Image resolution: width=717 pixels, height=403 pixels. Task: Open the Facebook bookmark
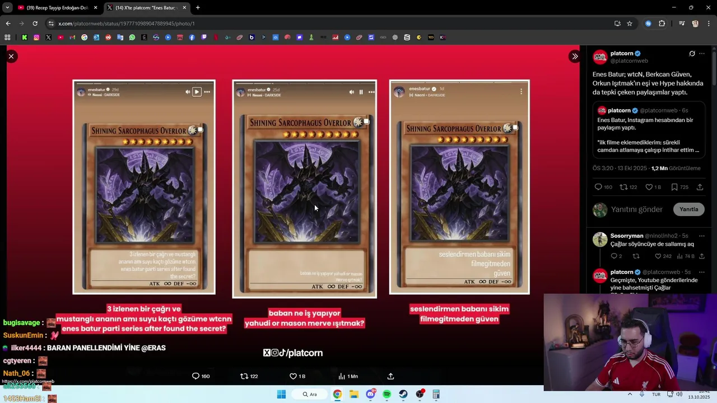pos(192,38)
